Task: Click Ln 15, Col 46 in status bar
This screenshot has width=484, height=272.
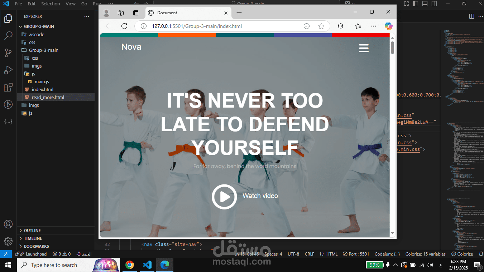Action: (x=246, y=254)
